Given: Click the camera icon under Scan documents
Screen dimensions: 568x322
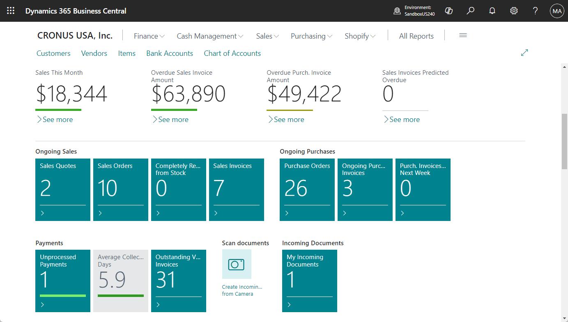Looking at the screenshot, I should coord(237,264).
